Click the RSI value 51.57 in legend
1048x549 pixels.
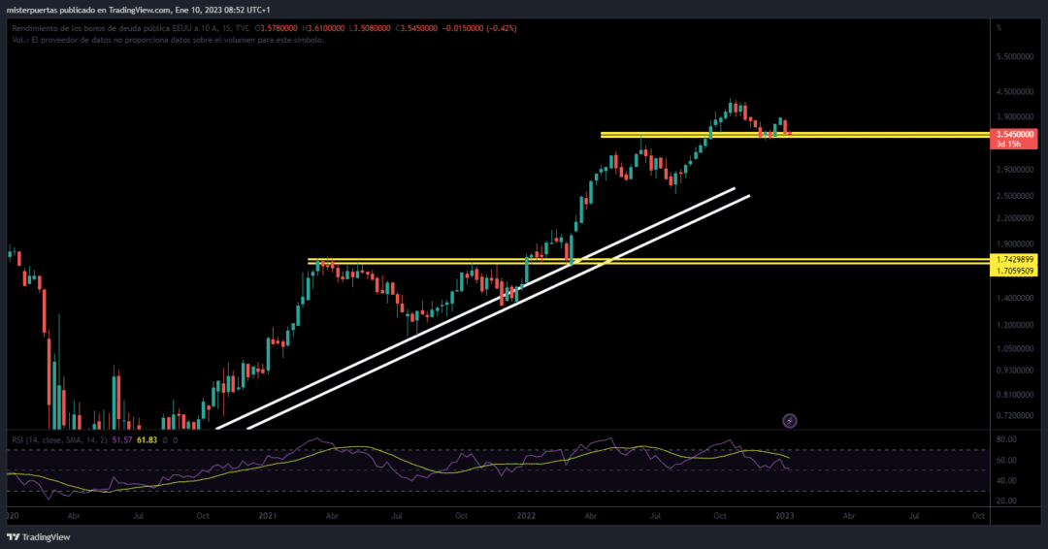pyautogui.click(x=122, y=439)
